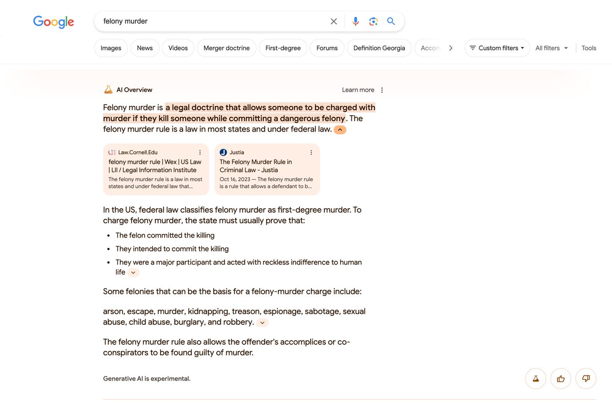Open the Justia card three-dot menu
Image resolution: width=612 pixels, height=406 pixels.
coord(311,153)
